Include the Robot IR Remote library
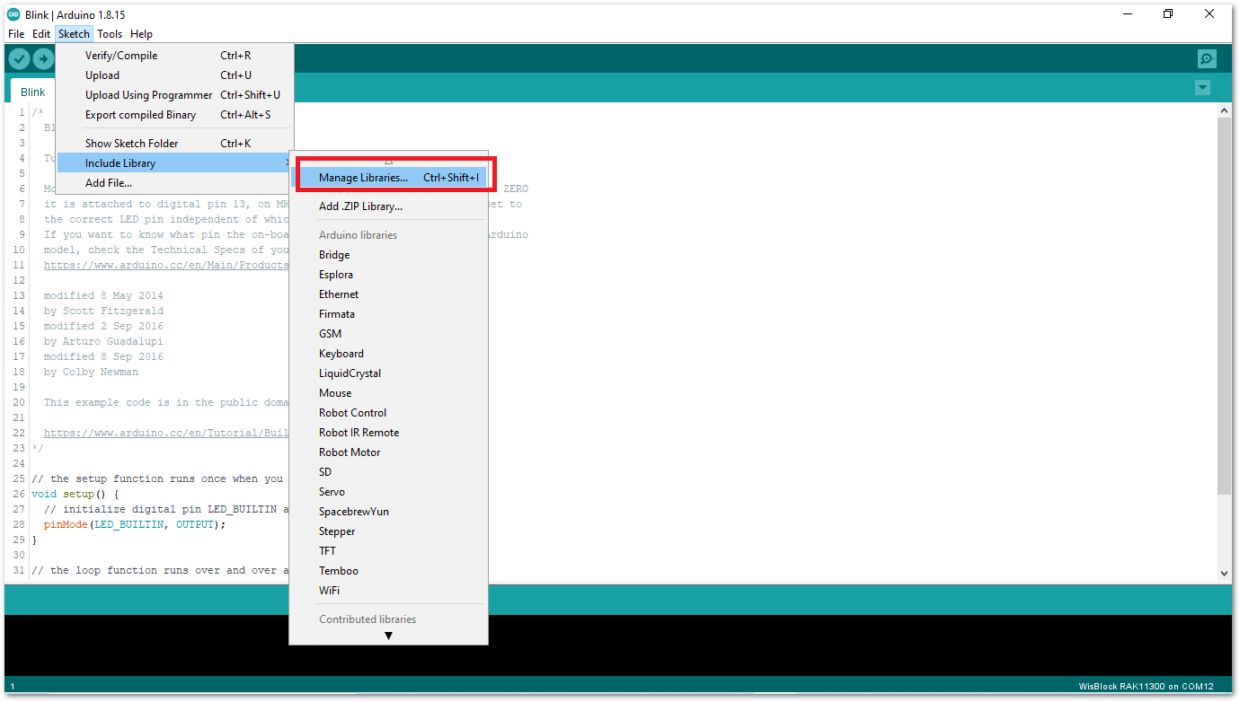The width and height of the screenshot is (1240, 702). (x=389, y=433)
